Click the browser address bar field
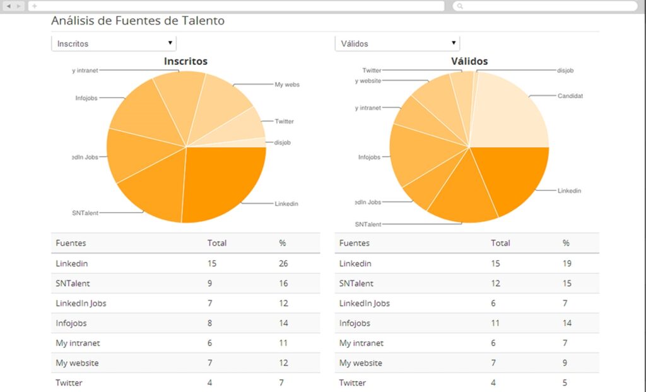The width and height of the screenshot is (646, 392). 240,6
